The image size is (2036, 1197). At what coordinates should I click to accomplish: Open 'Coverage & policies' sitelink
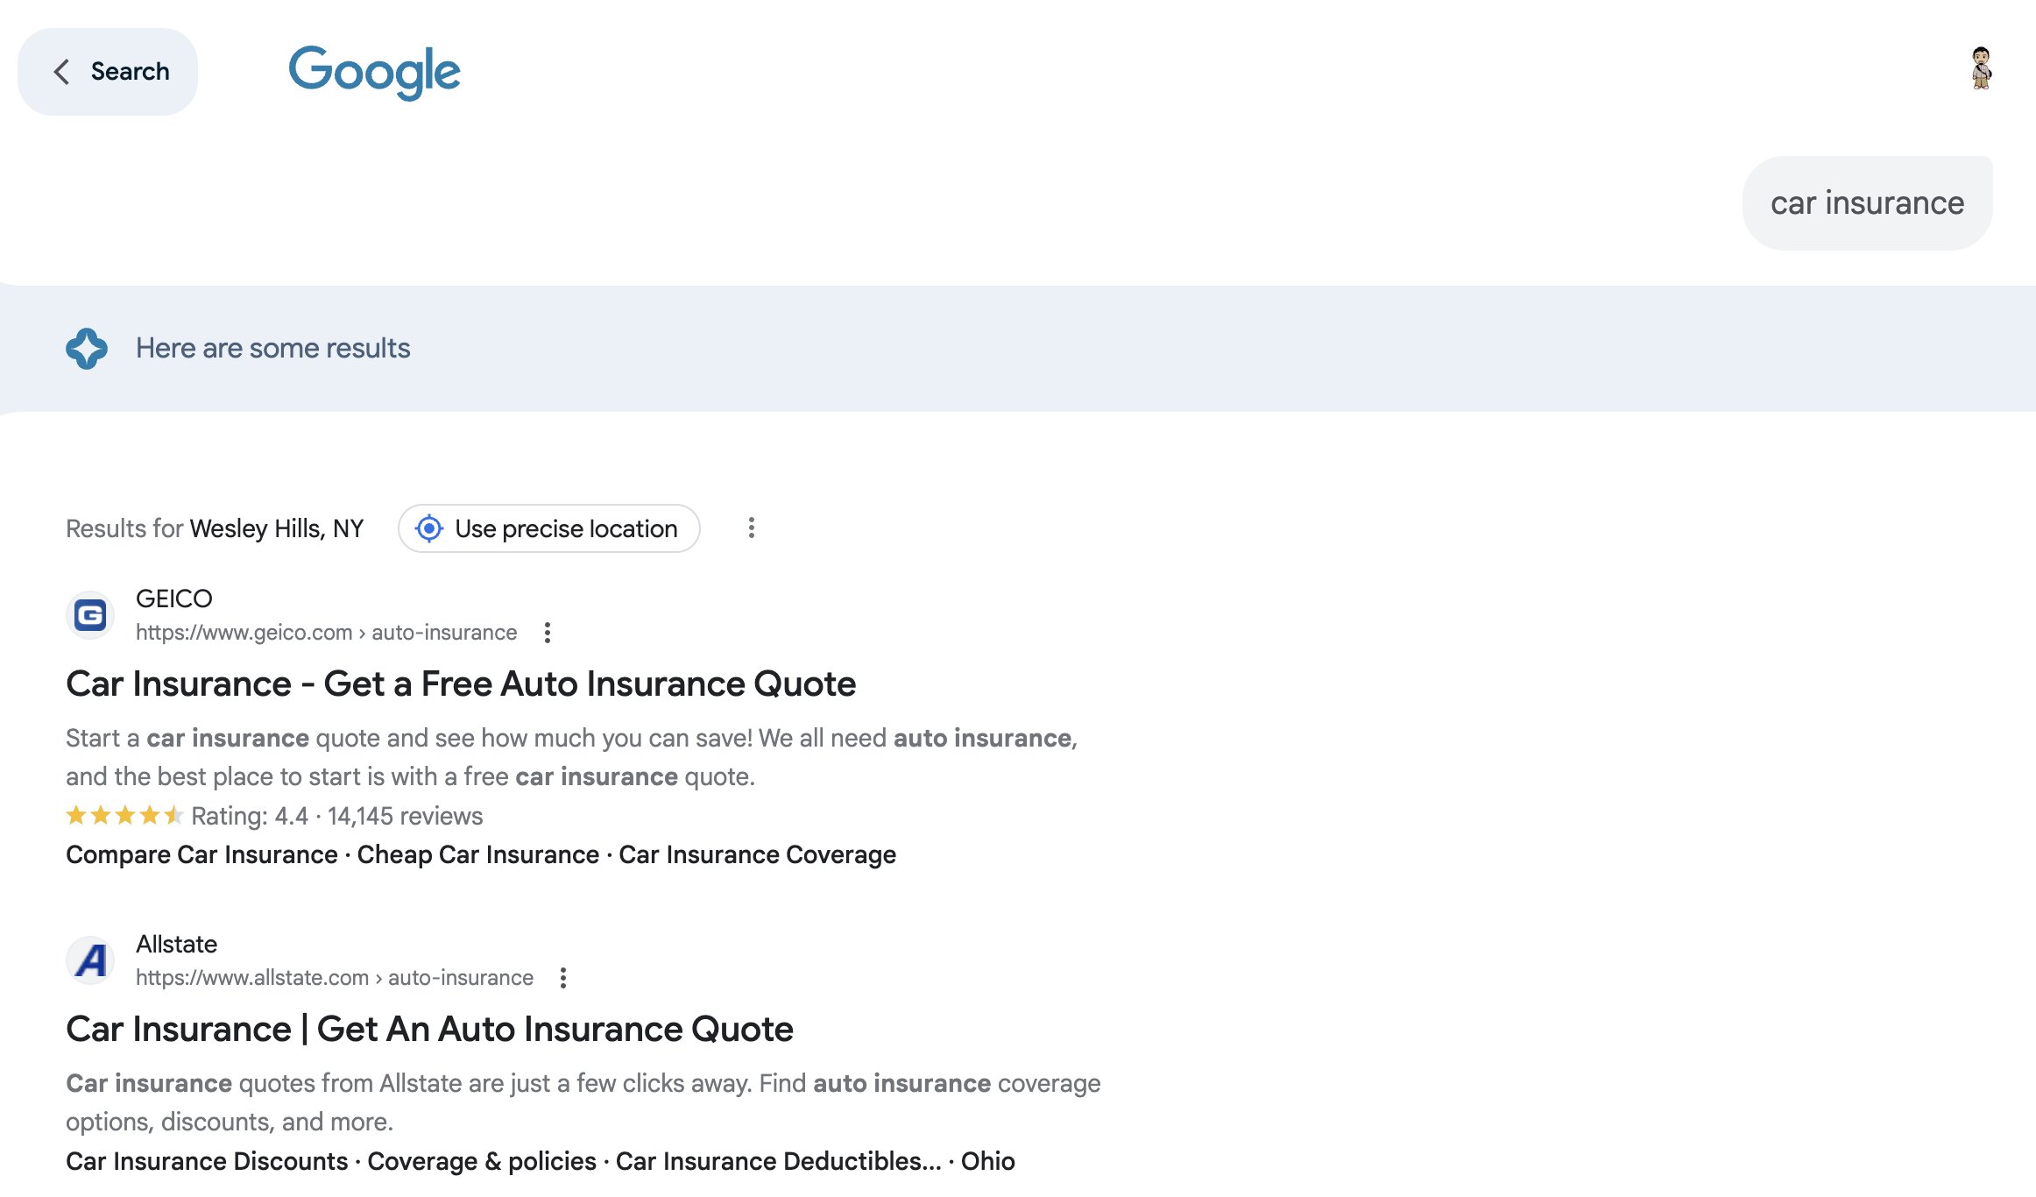[x=482, y=1161]
